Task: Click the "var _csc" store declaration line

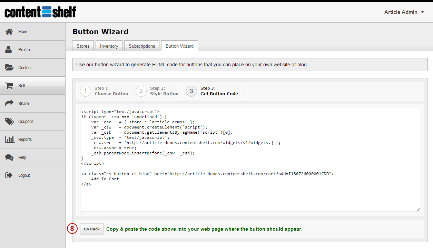Action: pyautogui.click(x=143, y=122)
